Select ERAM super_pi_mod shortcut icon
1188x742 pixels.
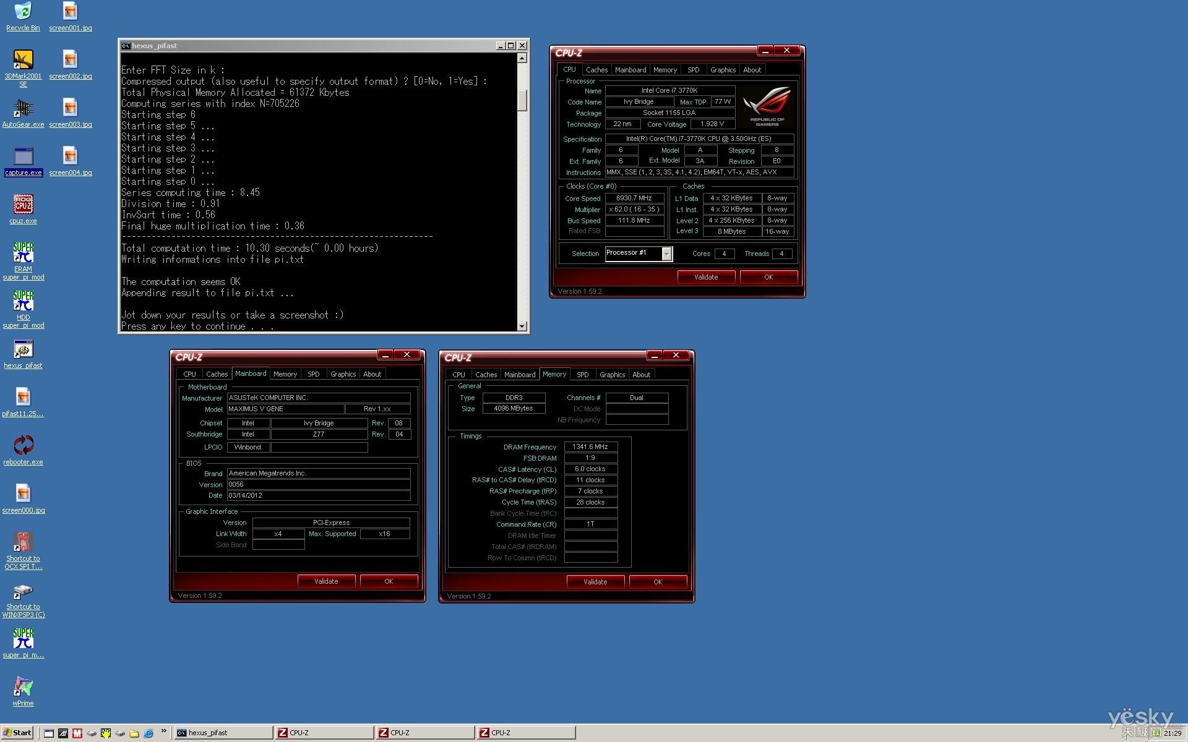[x=23, y=262]
